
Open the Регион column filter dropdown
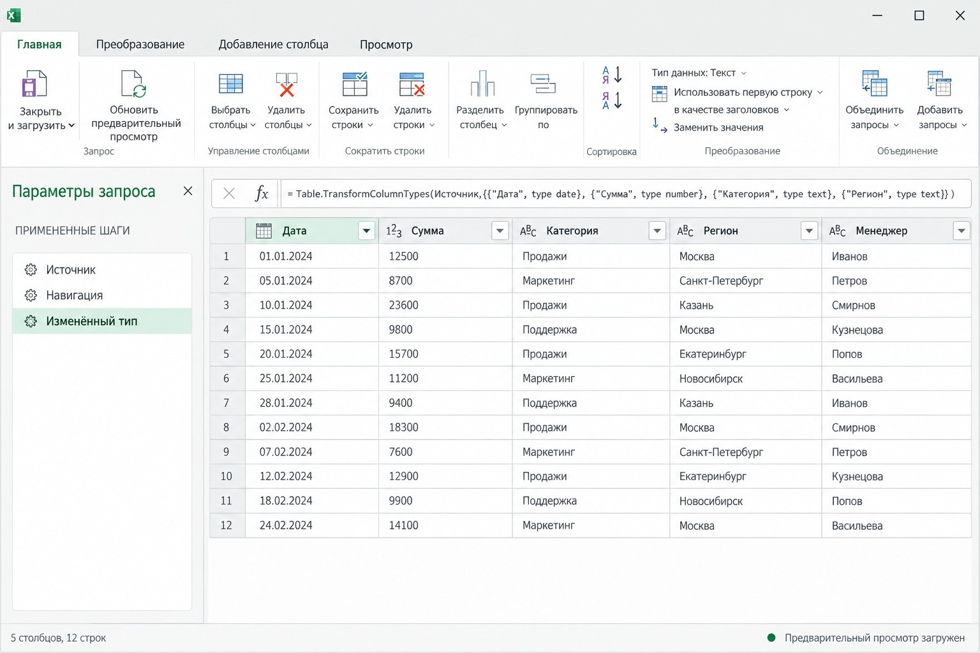pyautogui.click(x=809, y=231)
